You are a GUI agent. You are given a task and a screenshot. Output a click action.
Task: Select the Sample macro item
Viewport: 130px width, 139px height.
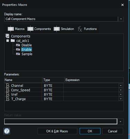27,54
